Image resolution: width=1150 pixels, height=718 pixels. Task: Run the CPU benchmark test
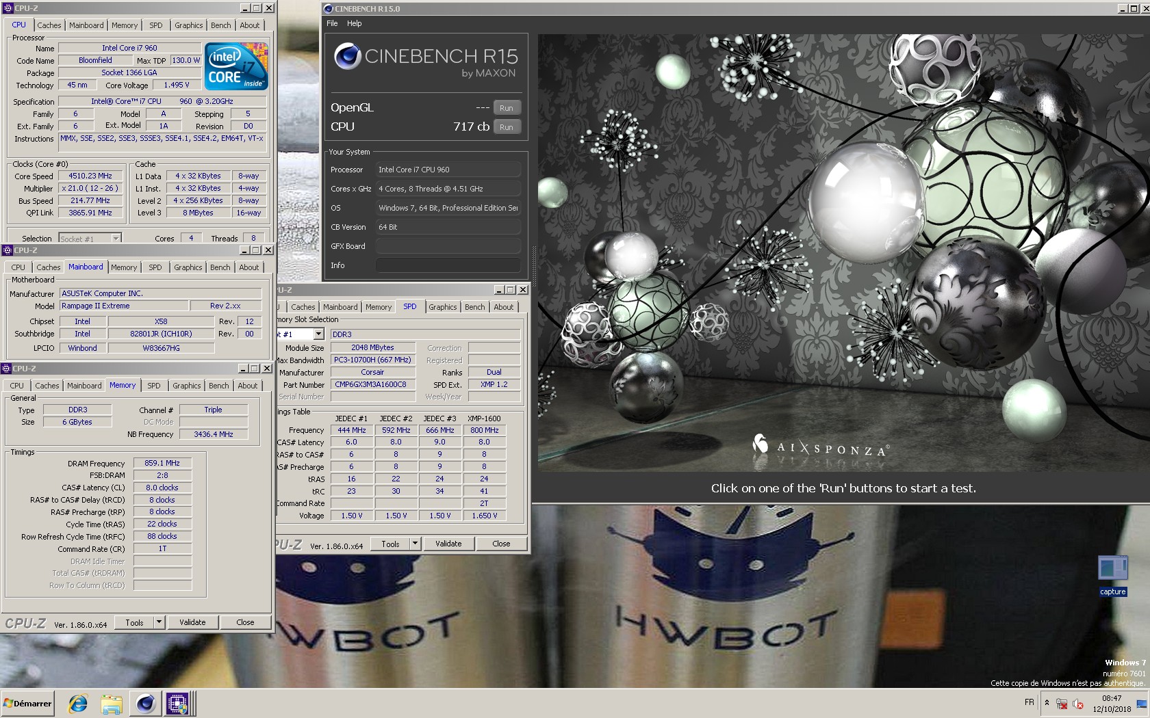(506, 127)
